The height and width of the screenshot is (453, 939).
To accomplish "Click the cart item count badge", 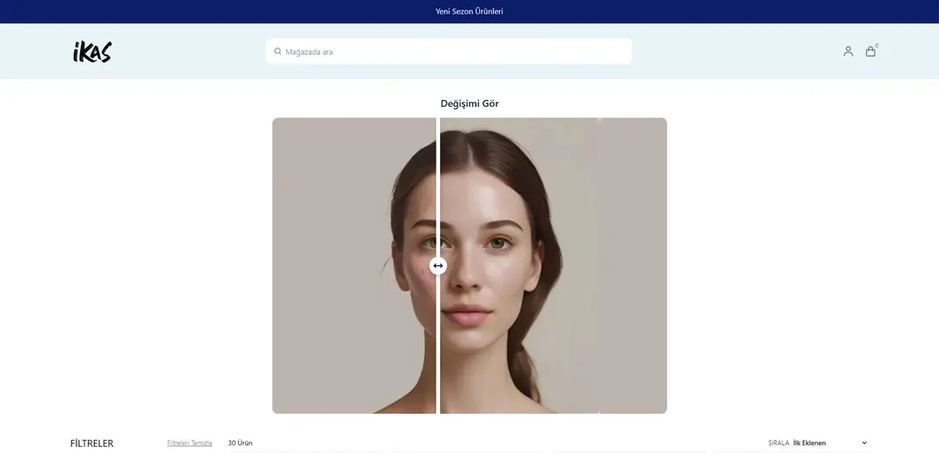I will tap(876, 45).
